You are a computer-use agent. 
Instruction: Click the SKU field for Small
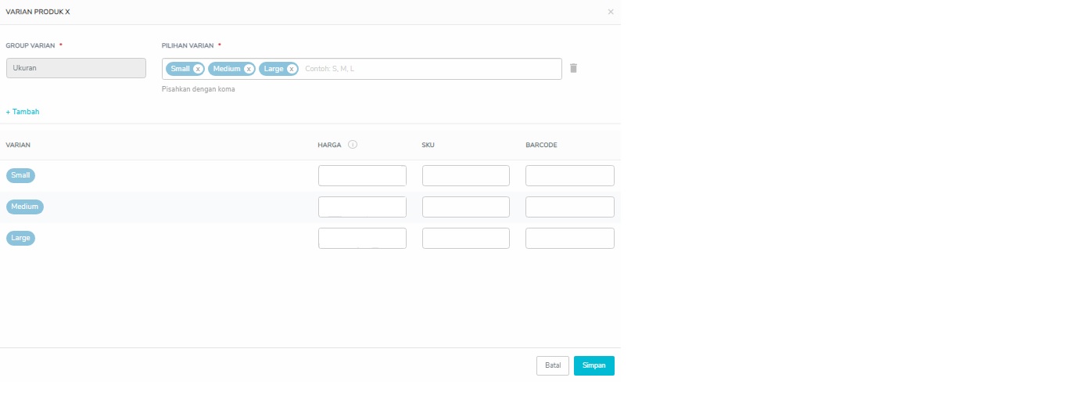(x=465, y=175)
